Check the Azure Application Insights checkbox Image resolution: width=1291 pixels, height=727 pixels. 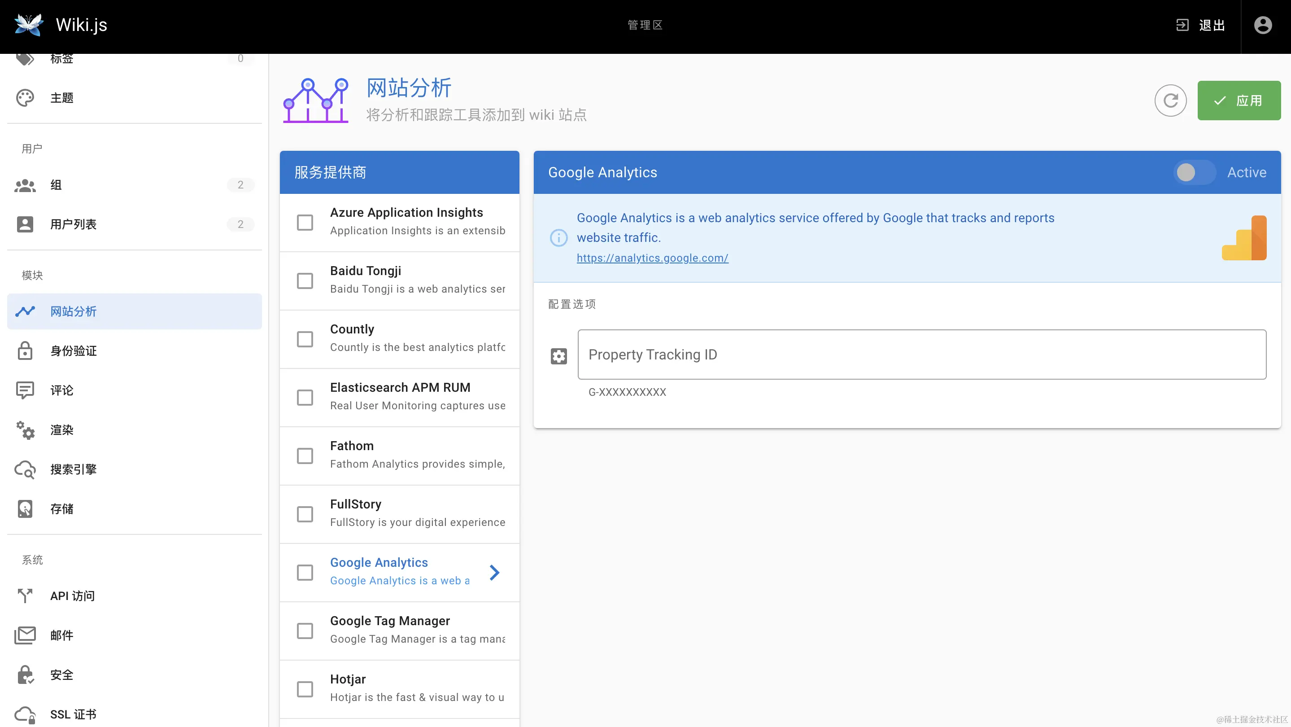pos(305,222)
